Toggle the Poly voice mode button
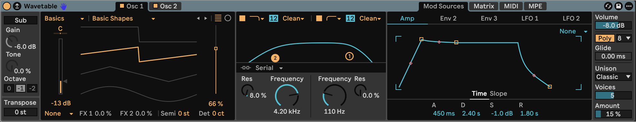 [x=605, y=38]
